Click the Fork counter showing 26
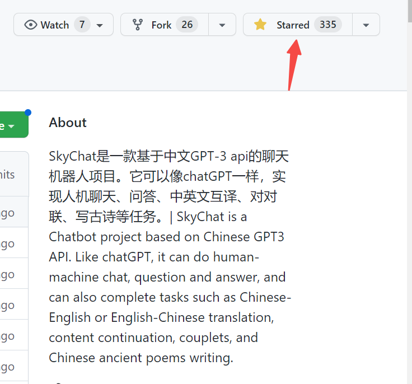 click(187, 25)
